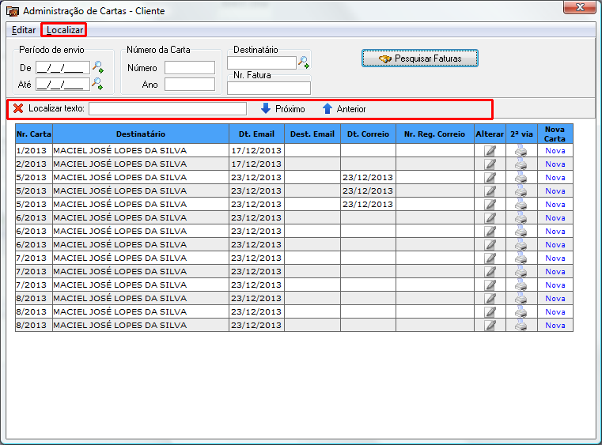The image size is (602, 445).
Task: Open calendar picker for De date
Action: click(97, 67)
